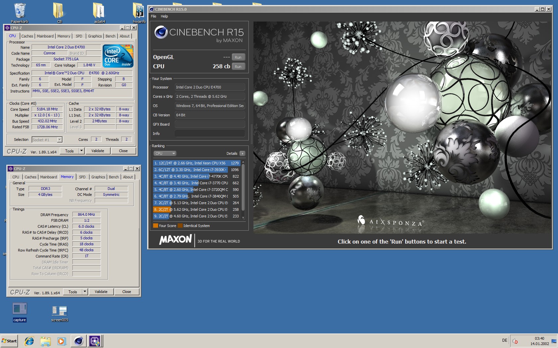This screenshot has width=558, height=348.
Task: Select ranking entry 9 scoring 233
Action: pos(196,216)
